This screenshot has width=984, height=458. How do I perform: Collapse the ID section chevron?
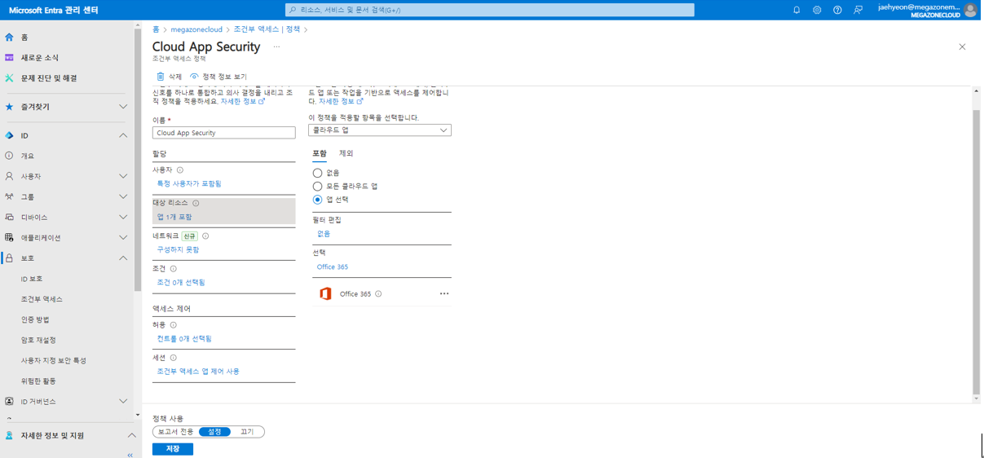tap(123, 135)
